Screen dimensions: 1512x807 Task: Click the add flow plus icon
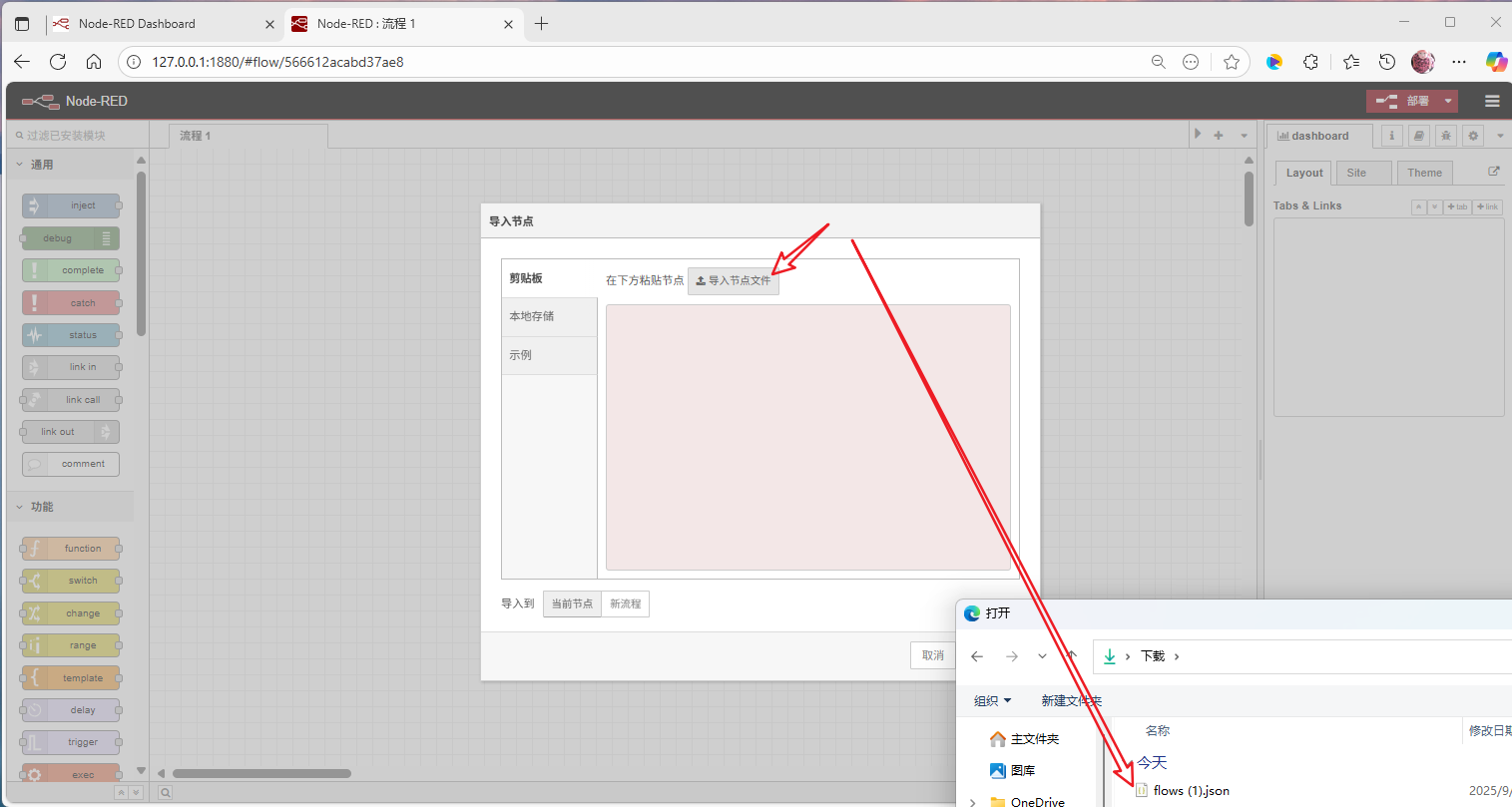pyautogui.click(x=1219, y=135)
